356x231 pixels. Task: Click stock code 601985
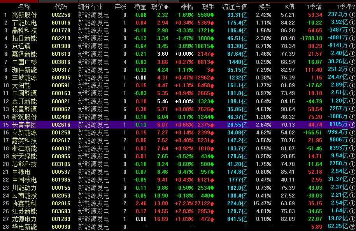pyautogui.click(x=61, y=180)
